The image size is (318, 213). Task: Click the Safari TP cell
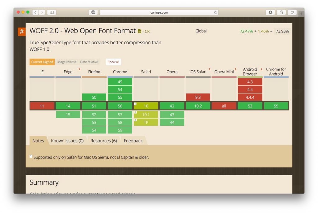pos(146,122)
